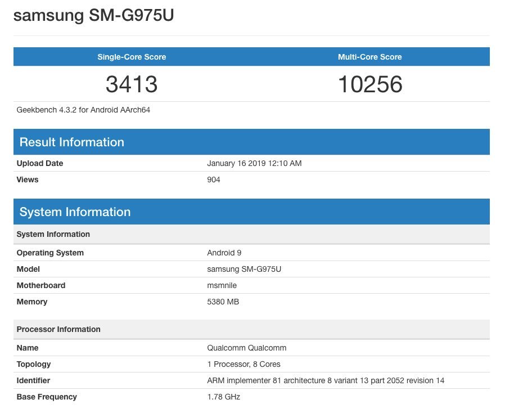Image resolution: width=505 pixels, height=413 pixels.
Task: Click the samsung SM-G975U page title
Action: click(93, 15)
